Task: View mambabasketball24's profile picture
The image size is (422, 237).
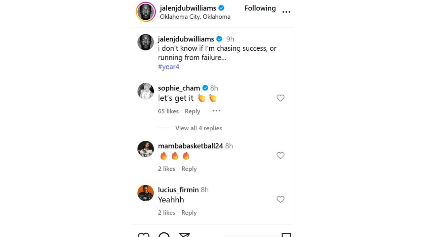Action: [146, 149]
